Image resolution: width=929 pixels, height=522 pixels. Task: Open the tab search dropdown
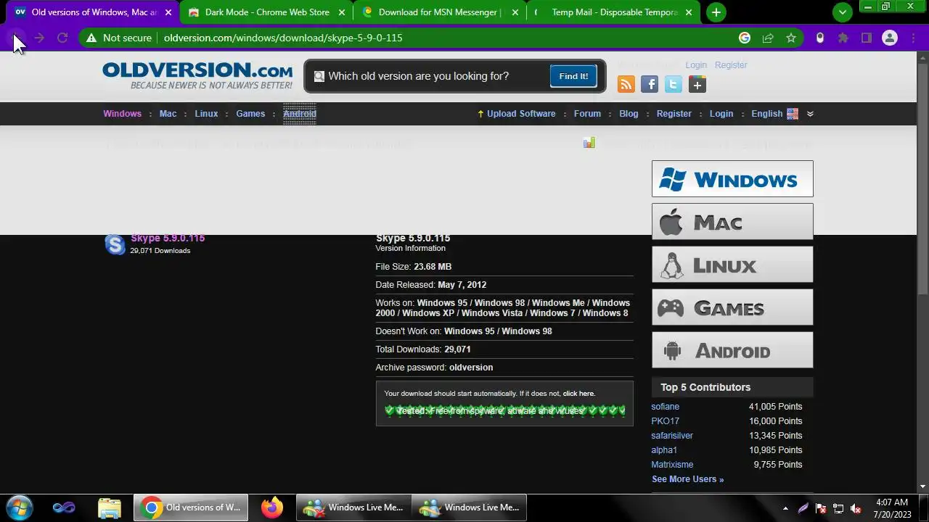click(x=843, y=12)
